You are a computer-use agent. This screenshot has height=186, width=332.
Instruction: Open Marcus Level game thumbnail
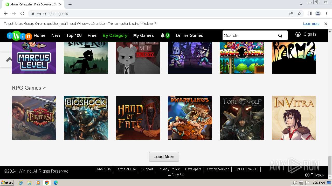point(34,58)
